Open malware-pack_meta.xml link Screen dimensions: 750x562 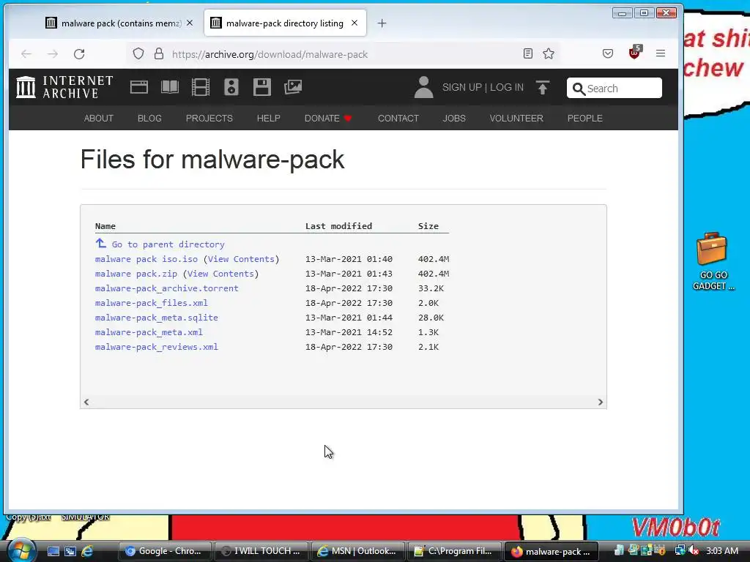149,332
